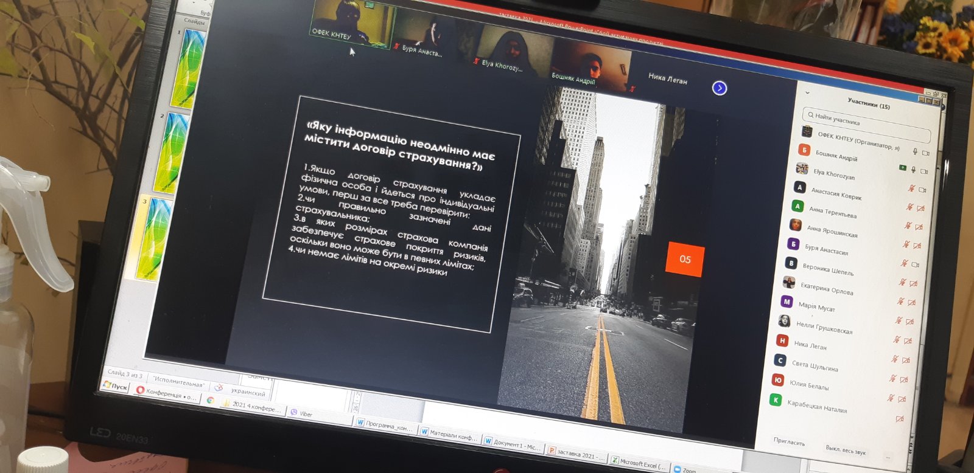Click the Chrome icon in the taskbar

(x=210, y=400)
